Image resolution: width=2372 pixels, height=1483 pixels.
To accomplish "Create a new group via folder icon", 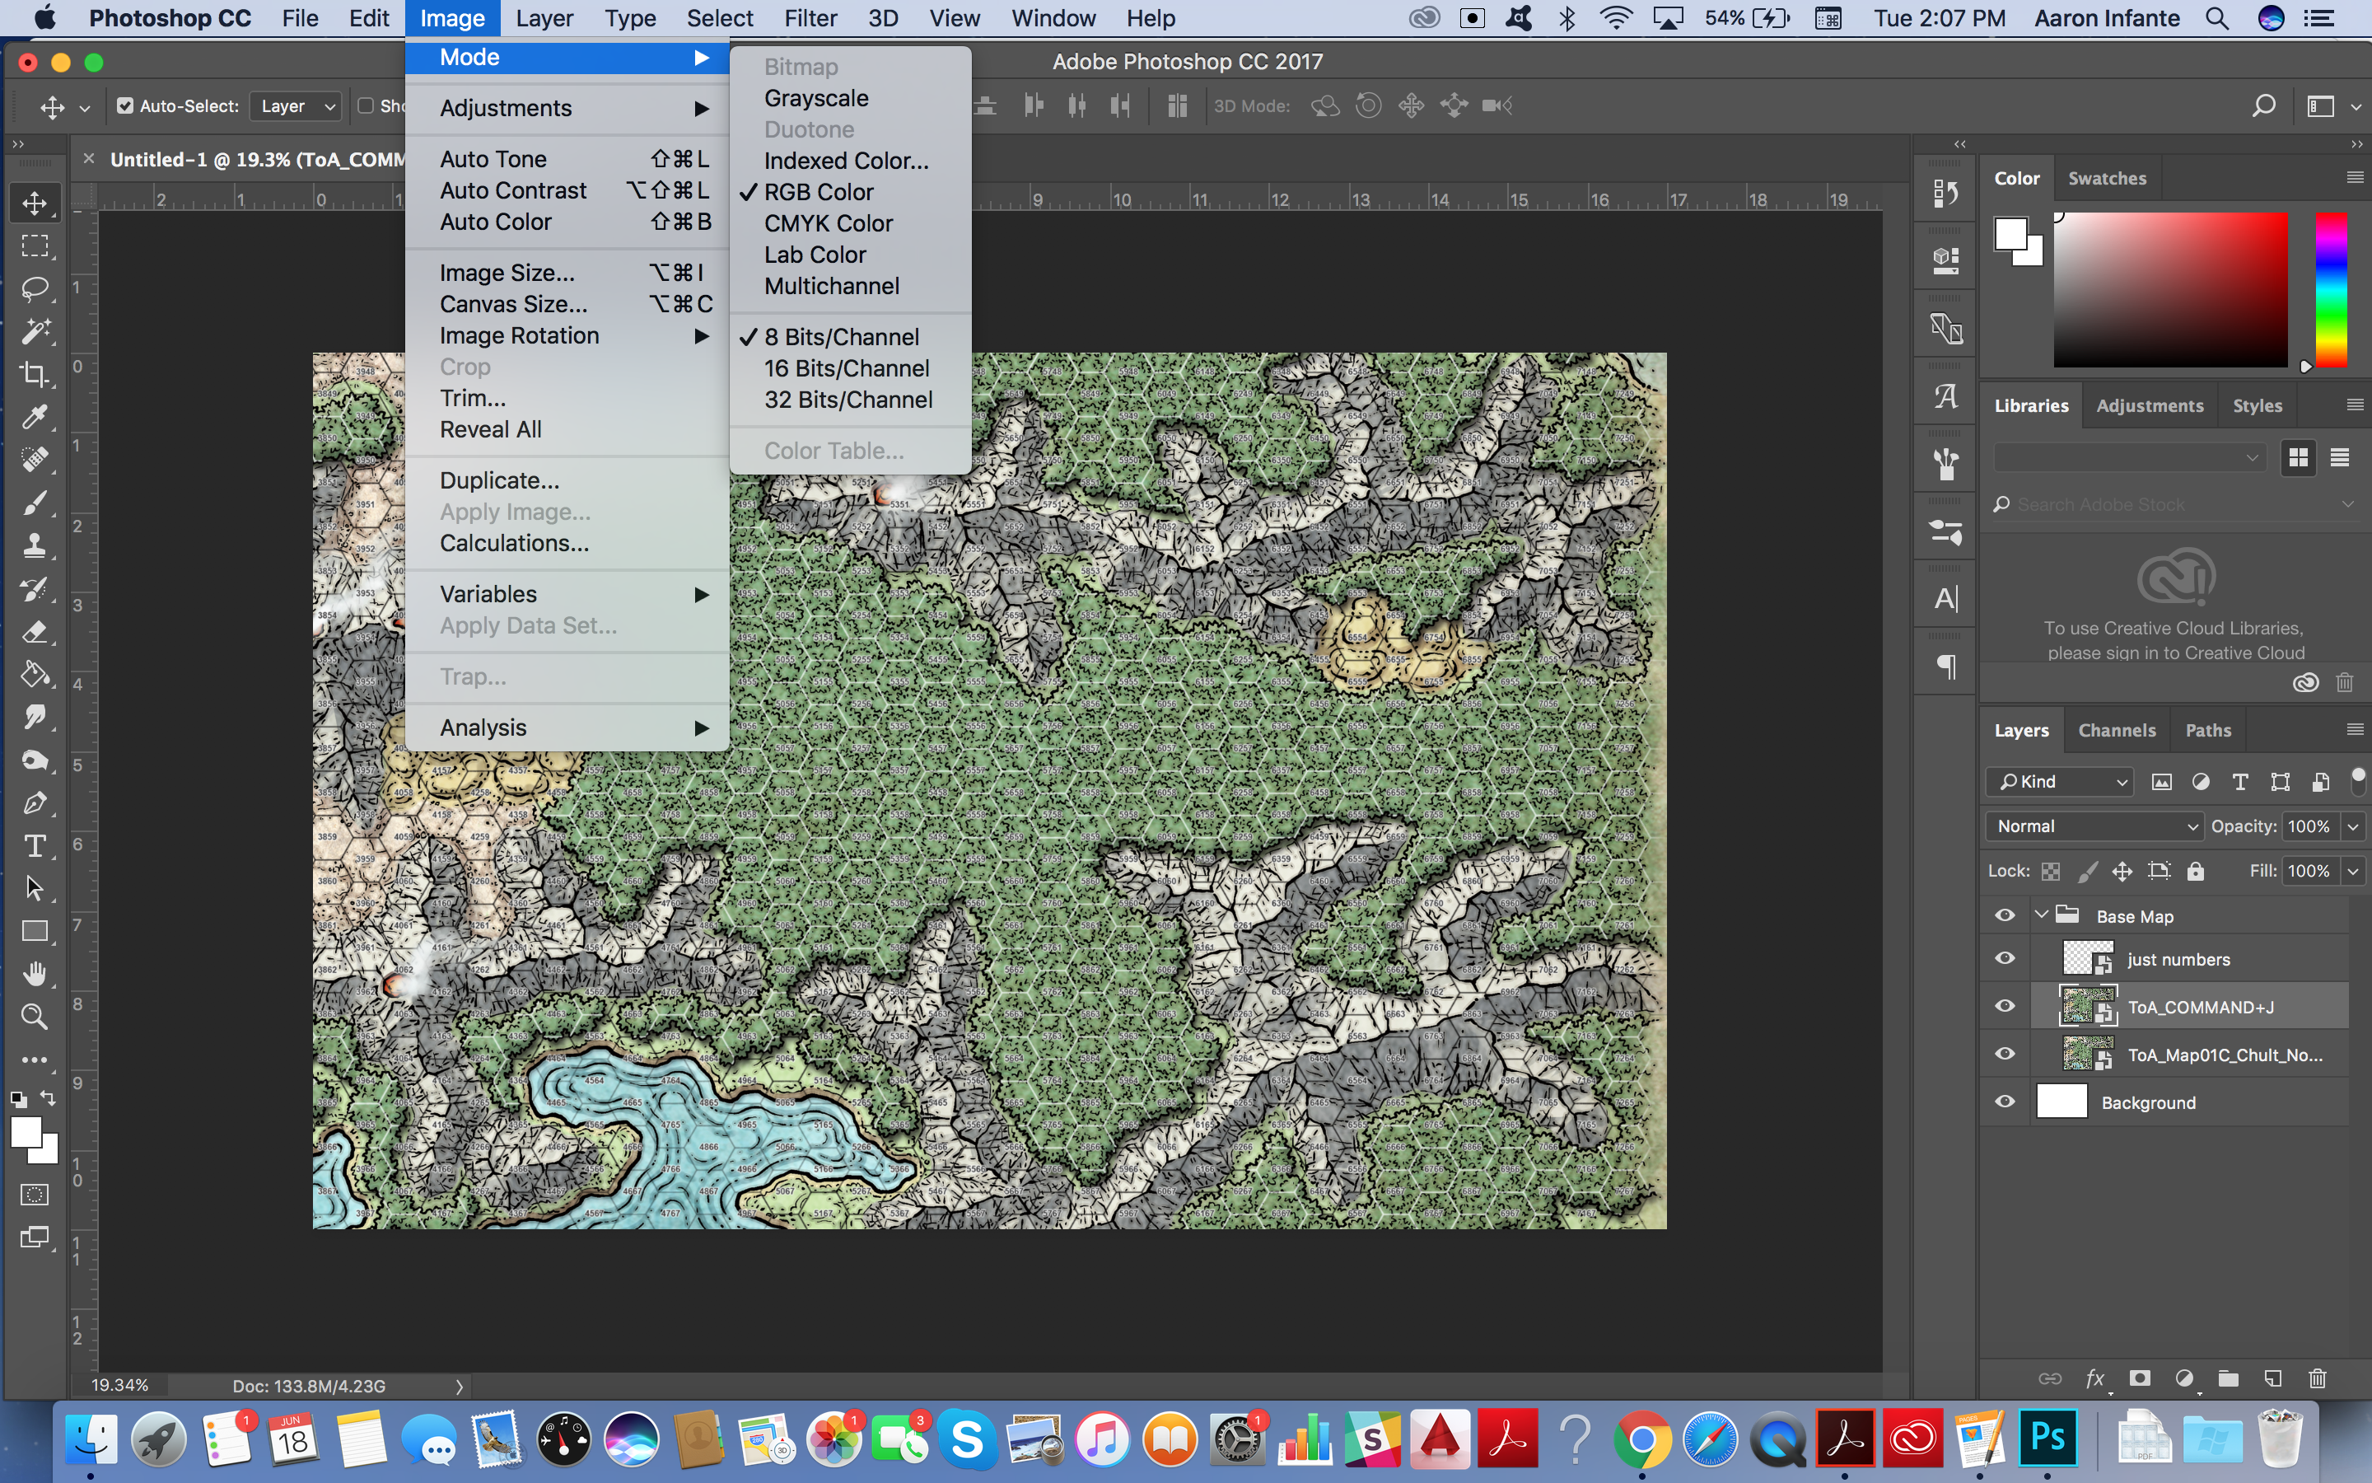I will coord(2228,1378).
